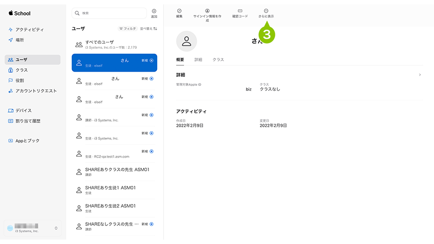Click the search magnifier icon
Viewport: 434px width, 244px height.
pyautogui.click(x=77, y=13)
